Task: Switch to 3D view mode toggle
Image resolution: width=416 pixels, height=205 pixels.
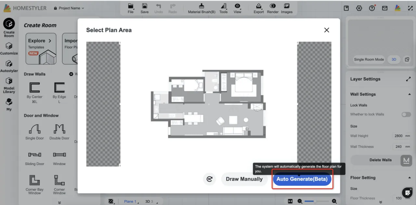Action: pos(394,59)
